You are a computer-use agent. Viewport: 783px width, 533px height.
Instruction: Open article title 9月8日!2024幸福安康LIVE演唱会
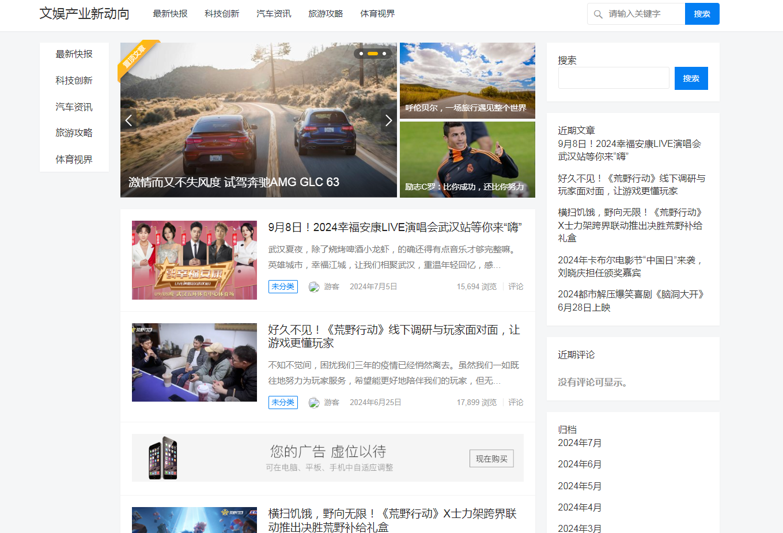395,228
